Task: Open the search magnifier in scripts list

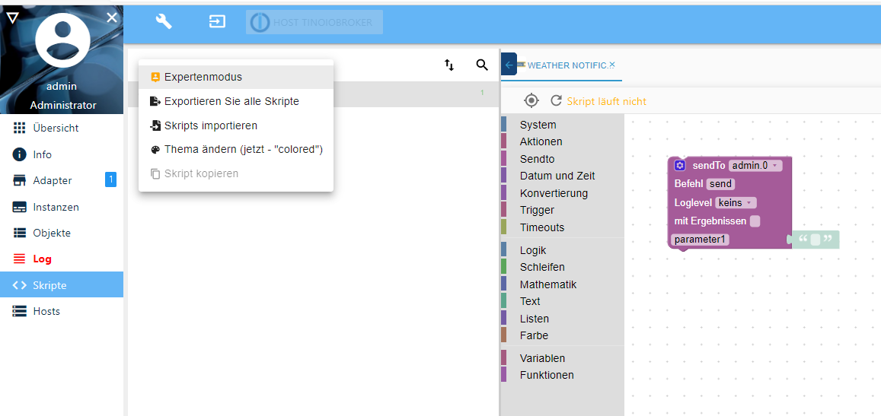Action: [482, 65]
